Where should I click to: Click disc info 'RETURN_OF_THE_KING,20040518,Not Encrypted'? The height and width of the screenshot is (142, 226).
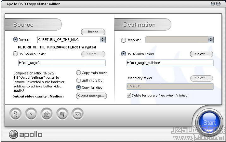[57, 47]
